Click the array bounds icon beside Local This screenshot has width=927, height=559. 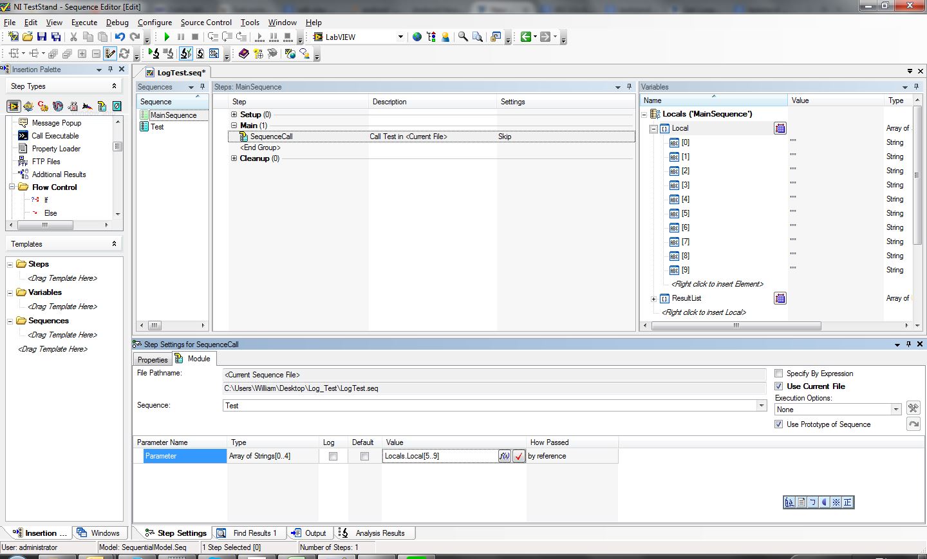780,128
